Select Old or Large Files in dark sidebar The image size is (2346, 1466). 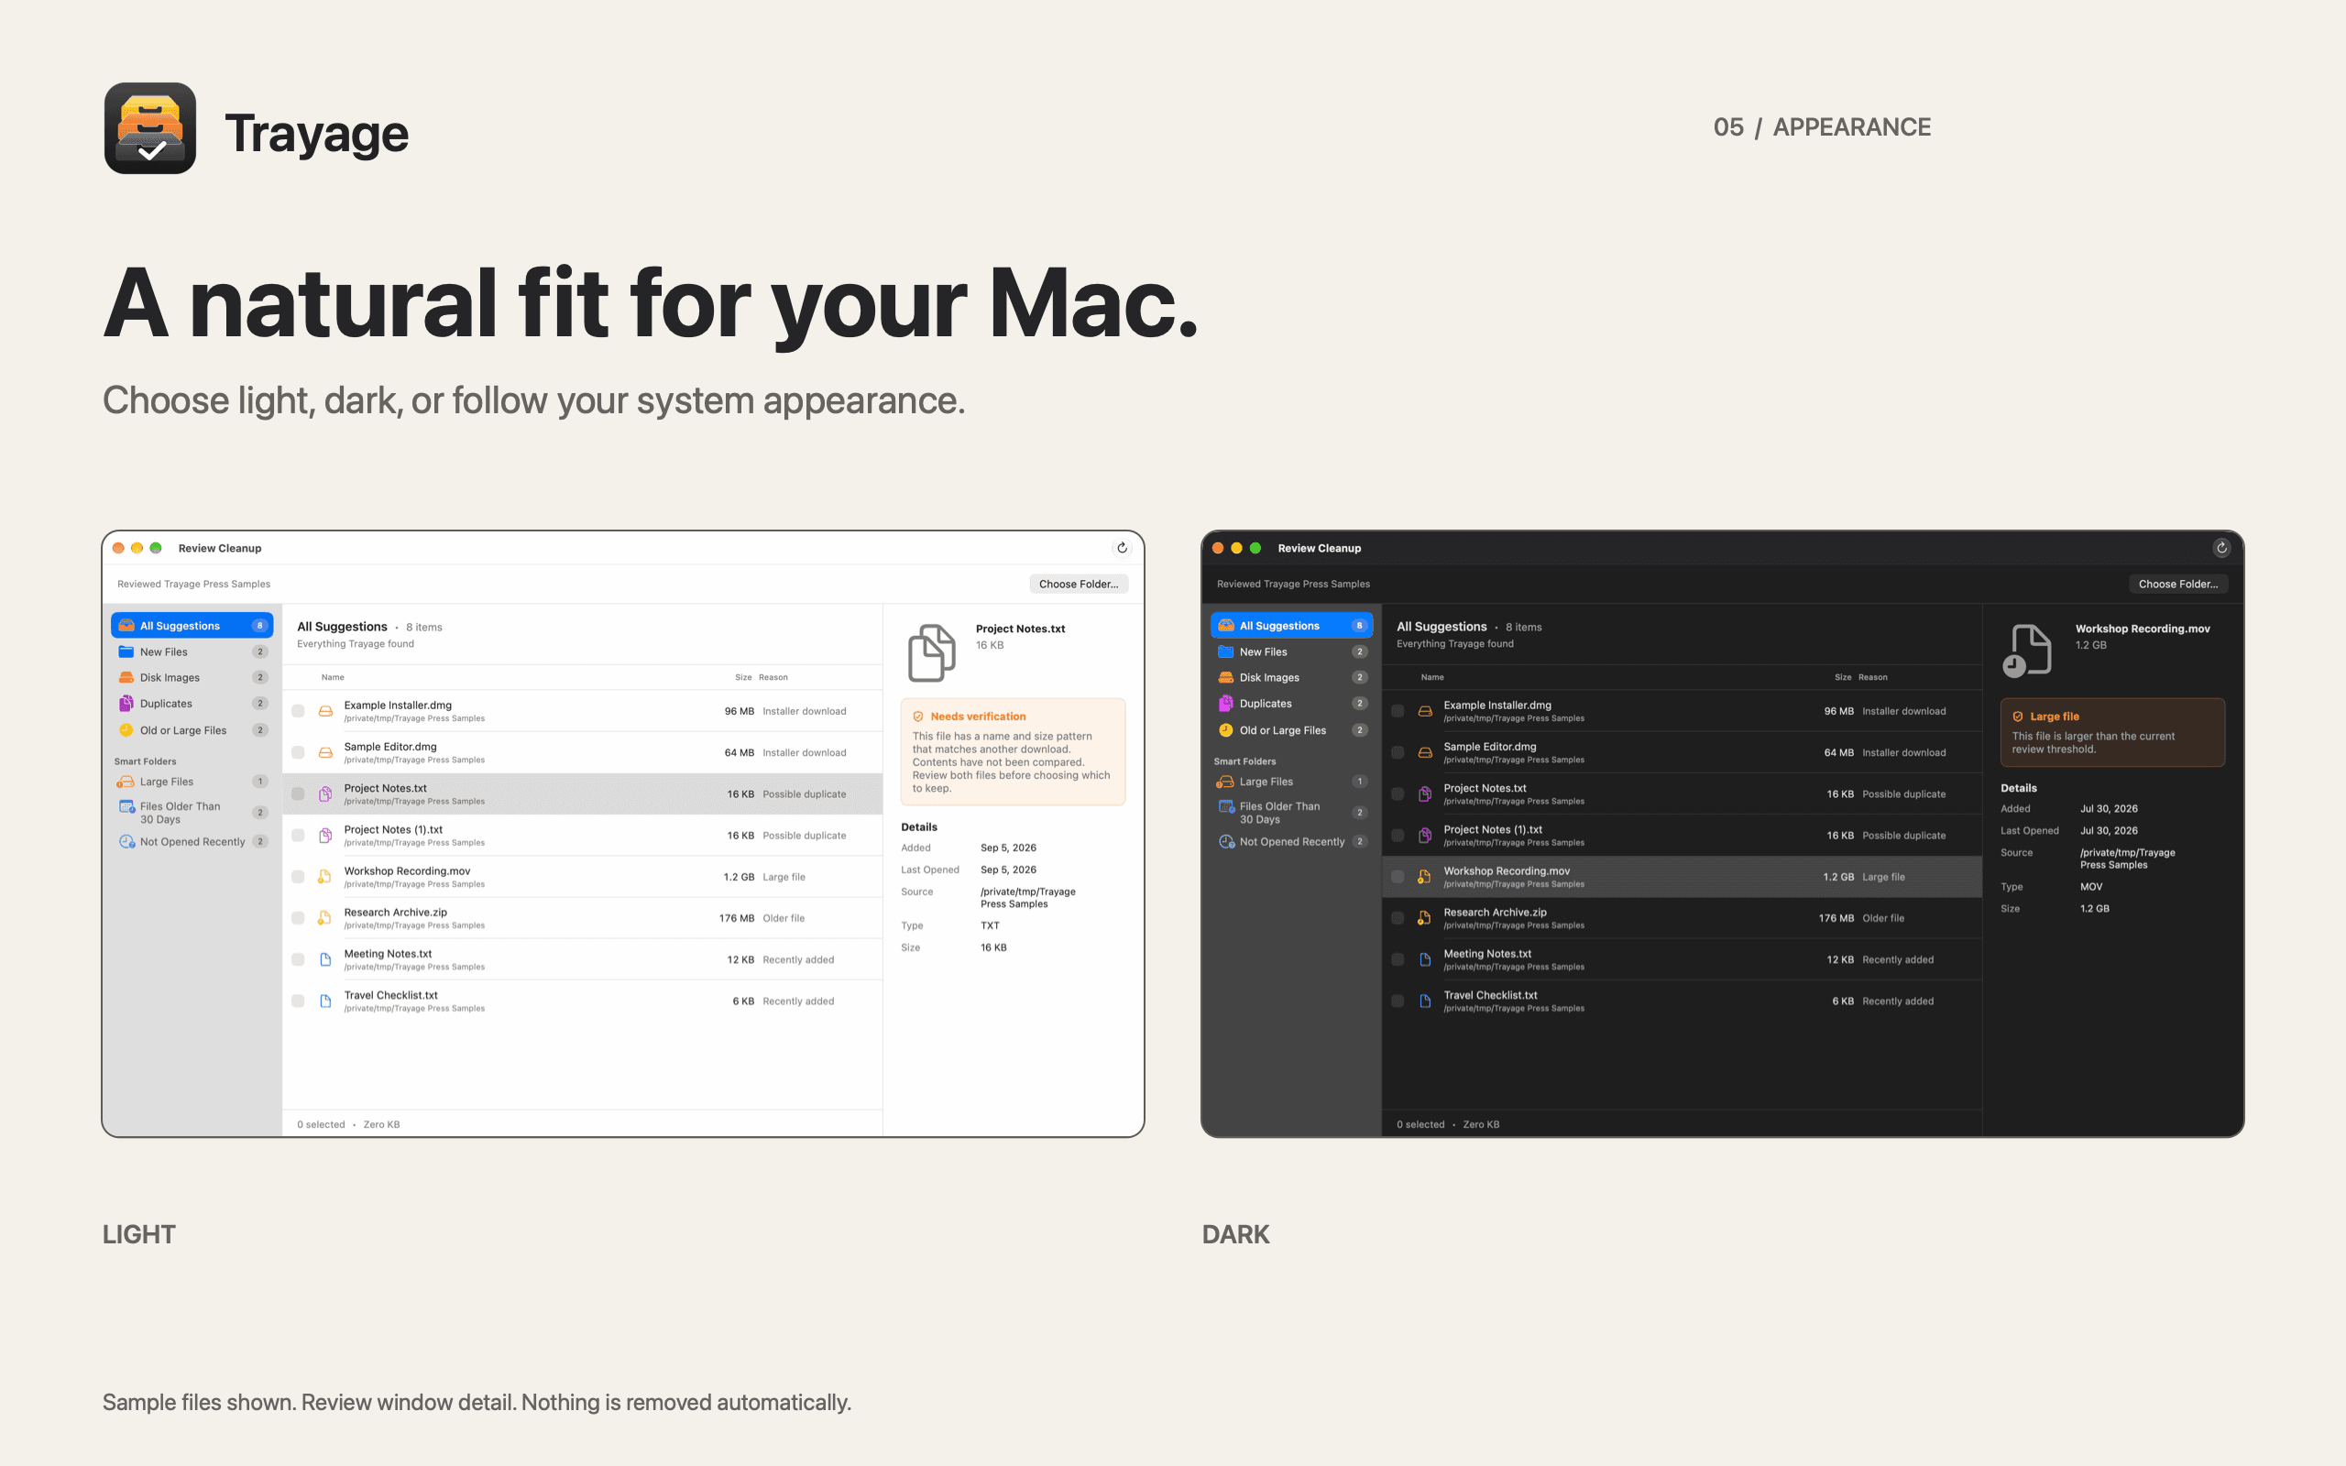pos(1291,730)
